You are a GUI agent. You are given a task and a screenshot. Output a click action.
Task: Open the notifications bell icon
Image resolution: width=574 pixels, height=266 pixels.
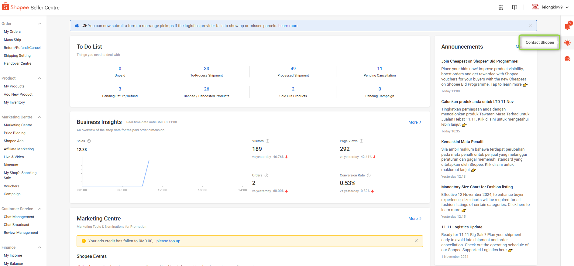pos(567,26)
